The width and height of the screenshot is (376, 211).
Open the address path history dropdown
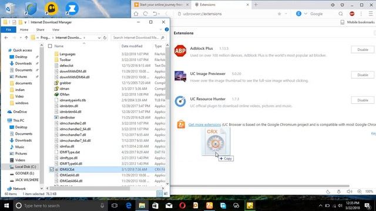pos(99,38)
